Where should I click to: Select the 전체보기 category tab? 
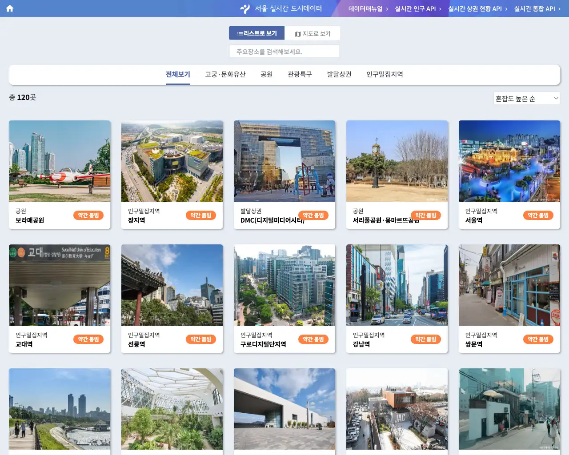pyautogui.click(x=178, y=74)
